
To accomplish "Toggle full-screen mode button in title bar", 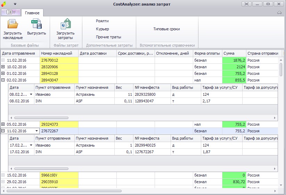I will point(246,4).
